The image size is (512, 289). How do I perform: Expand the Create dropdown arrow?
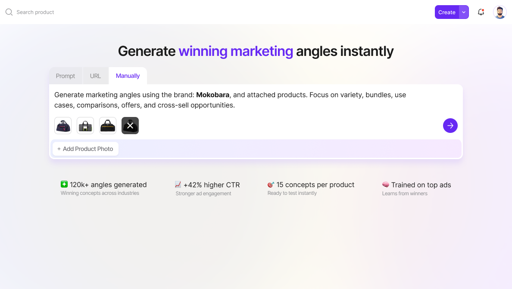(464, 12)
